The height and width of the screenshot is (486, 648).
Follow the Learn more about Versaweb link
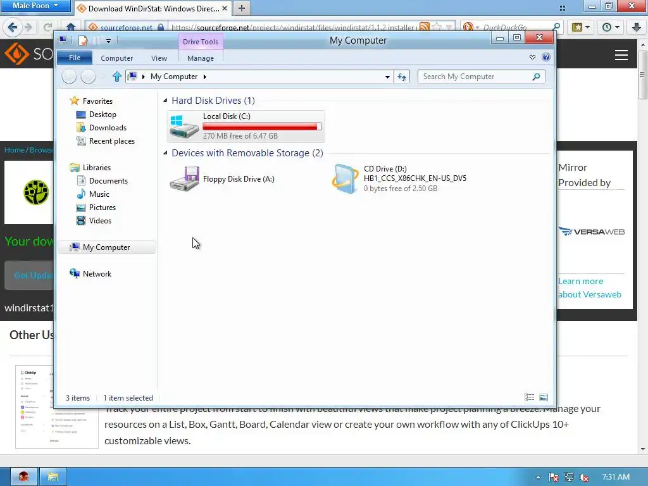pyautogui.click(x=590, y=288)
